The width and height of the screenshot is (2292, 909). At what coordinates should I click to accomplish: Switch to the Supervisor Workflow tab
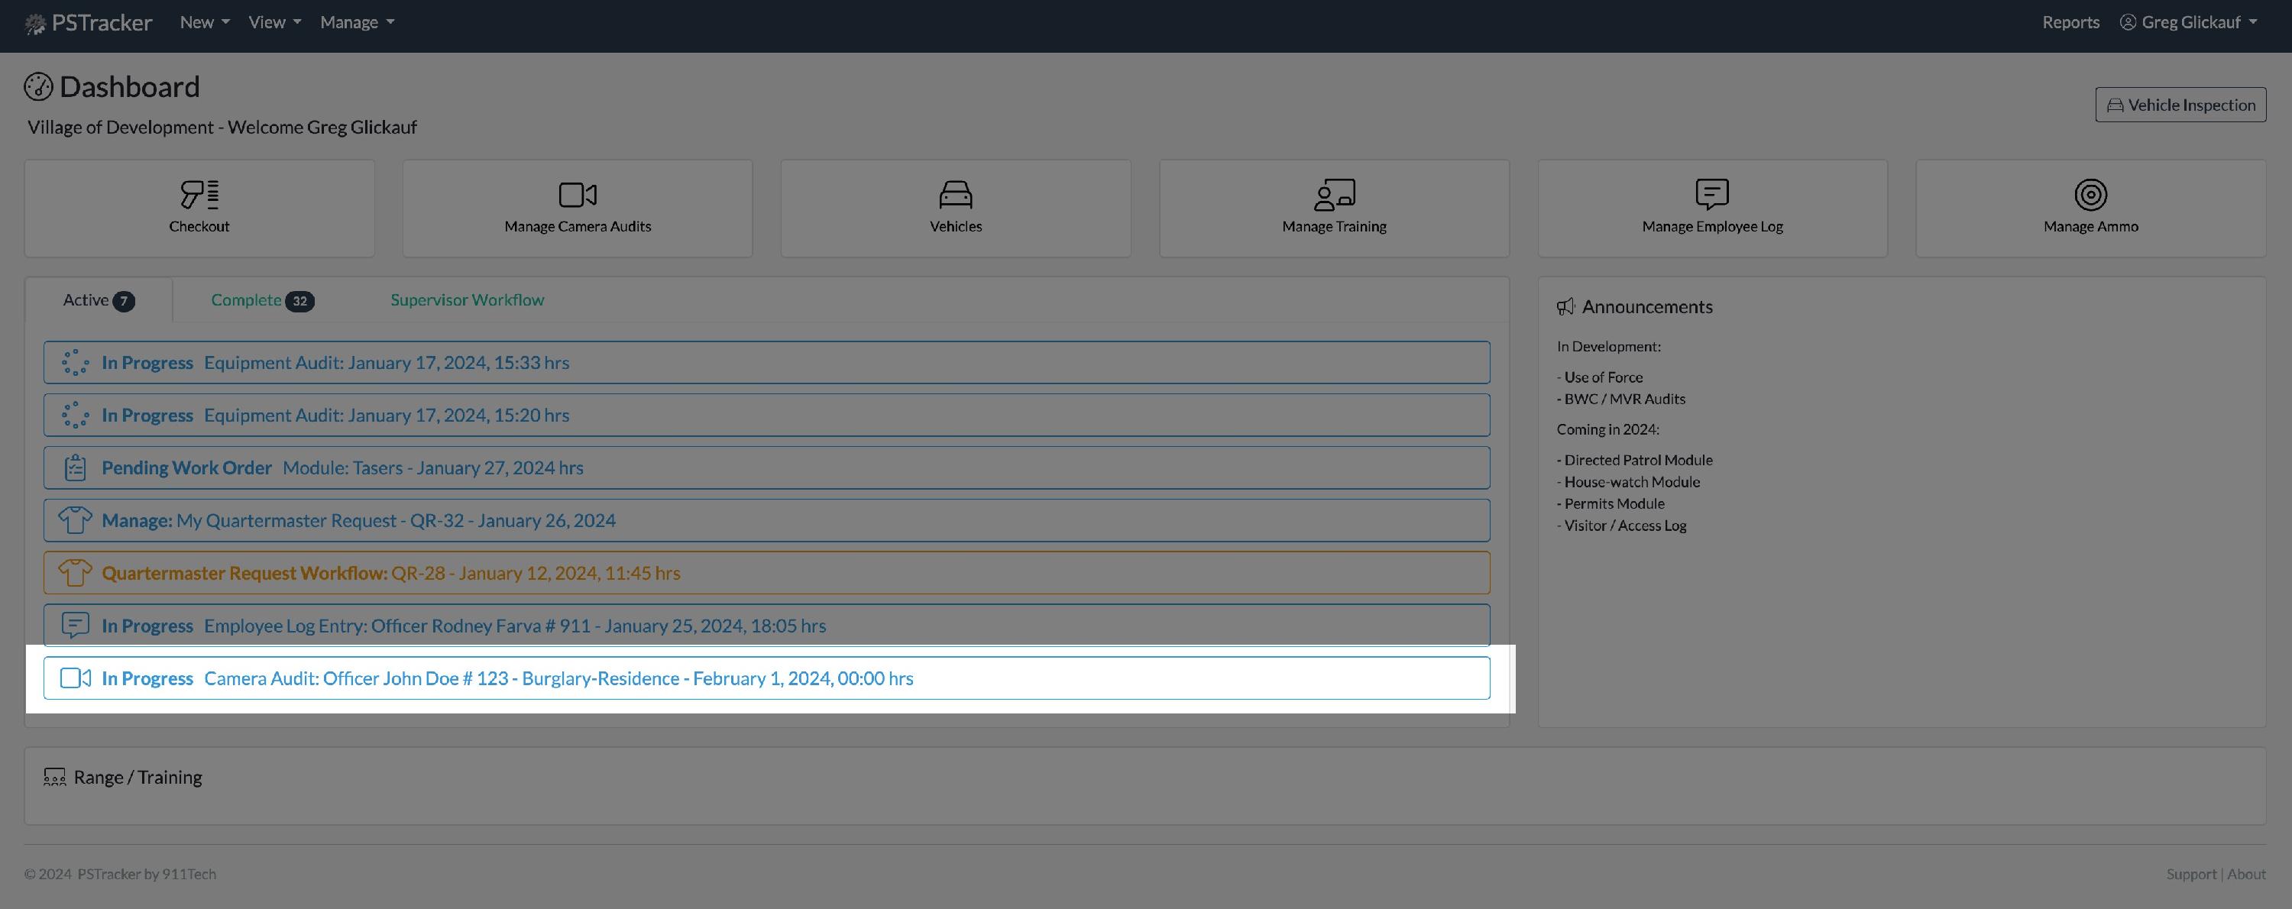pyautogui.click(x=467, y=299)
